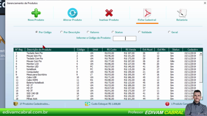The width and height of the screenshot is (207, 116).
Task: Click the Alterar Produto label
Action: tap(72, 20)
